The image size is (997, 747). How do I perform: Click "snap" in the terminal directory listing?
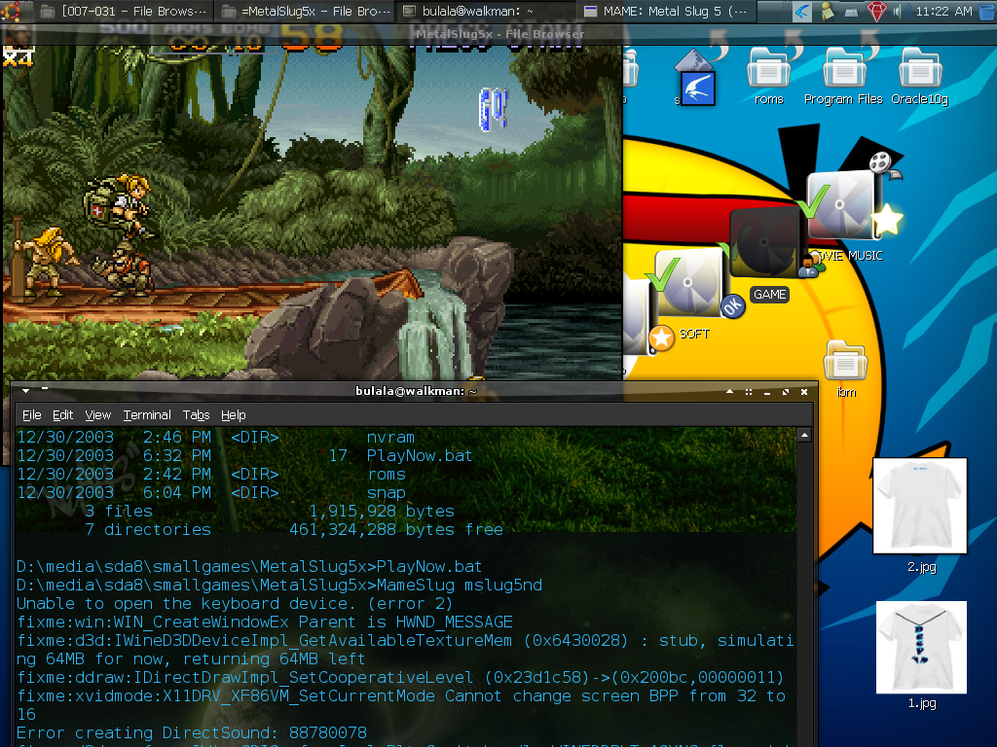coord(386,492)
